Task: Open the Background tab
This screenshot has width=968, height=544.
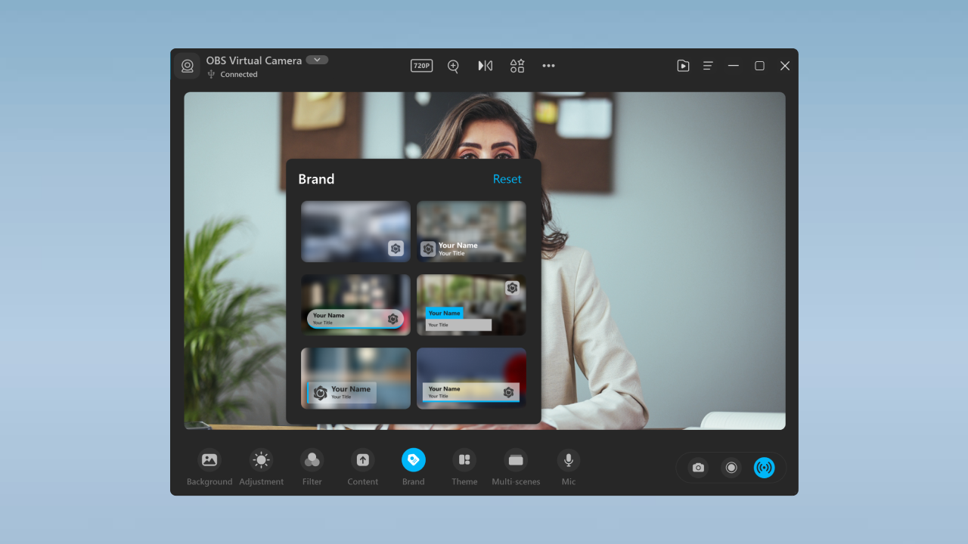Action: click(209, 468)
